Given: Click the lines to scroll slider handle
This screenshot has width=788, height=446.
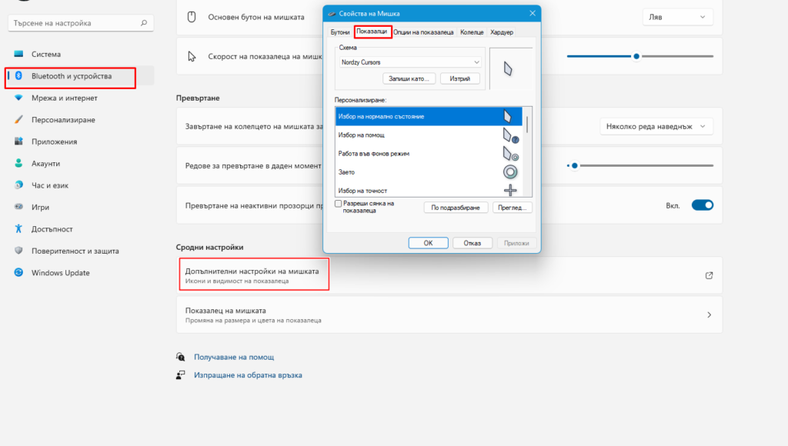Looking at the screenshot, I should (x=574, y=165).
